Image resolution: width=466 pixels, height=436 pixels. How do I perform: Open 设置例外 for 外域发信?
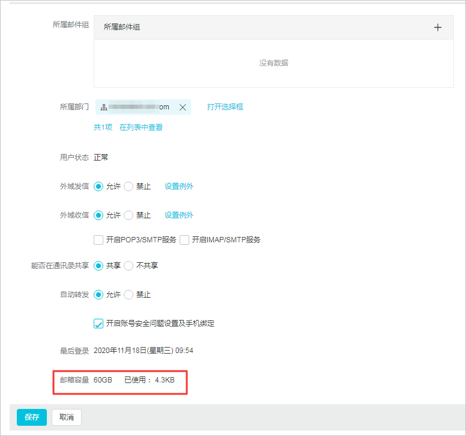coord(179,186)
